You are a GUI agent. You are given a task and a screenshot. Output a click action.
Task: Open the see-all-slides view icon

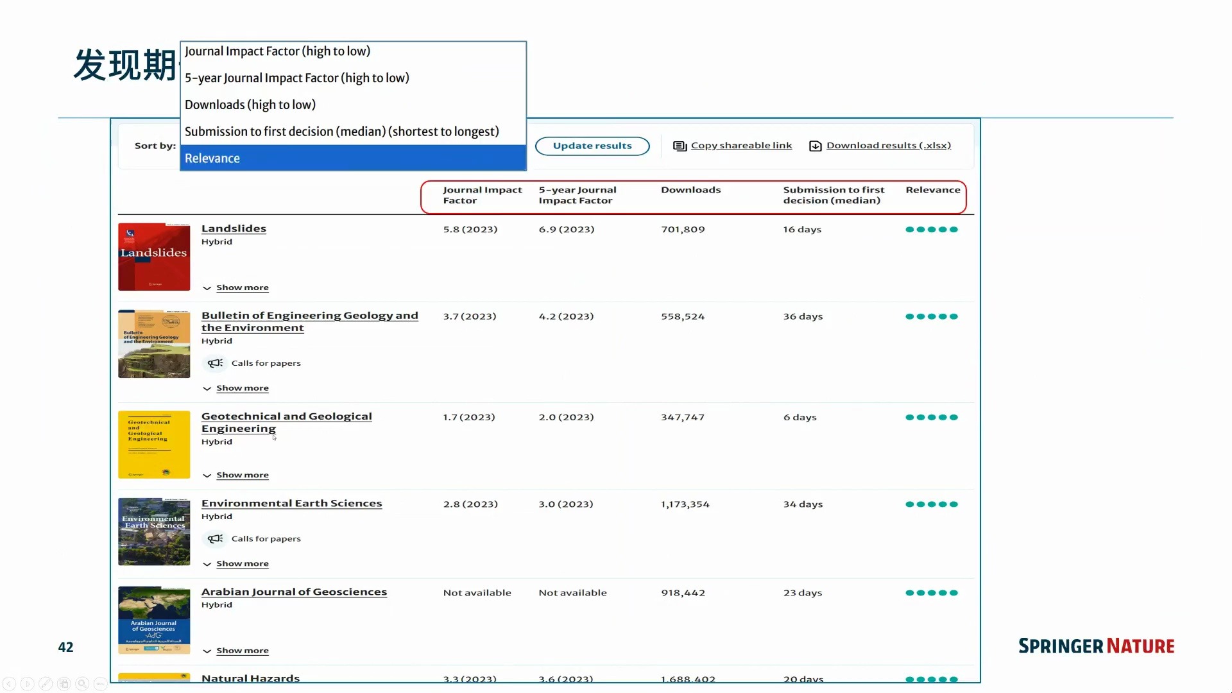coord(64,684)
